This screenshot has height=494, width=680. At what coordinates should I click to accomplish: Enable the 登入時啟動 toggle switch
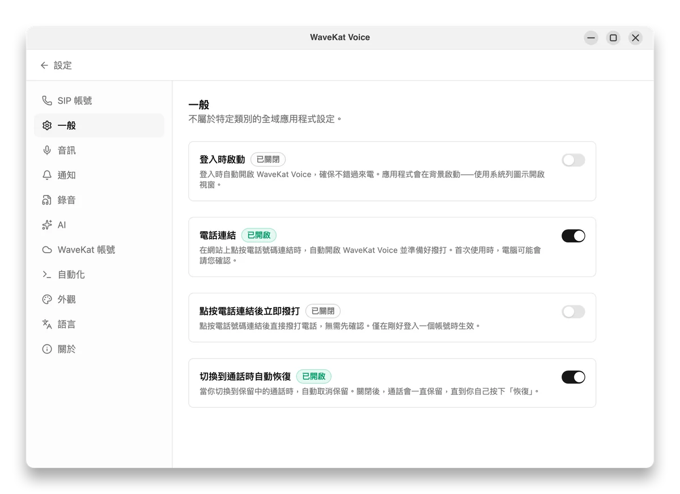point(573,160)
